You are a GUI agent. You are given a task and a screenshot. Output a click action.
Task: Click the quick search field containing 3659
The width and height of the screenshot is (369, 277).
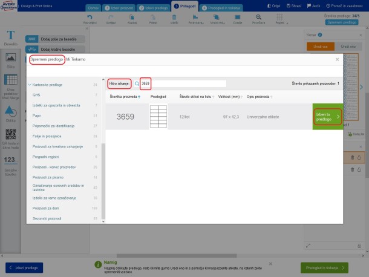coord(183,83)
